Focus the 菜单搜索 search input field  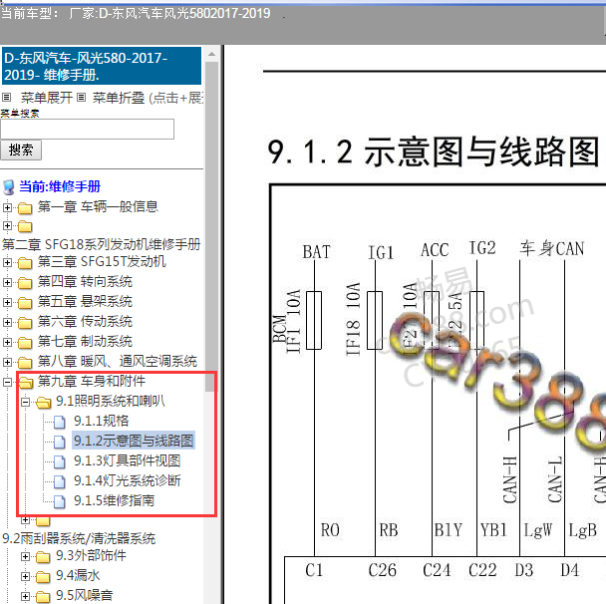pos(88,129)
